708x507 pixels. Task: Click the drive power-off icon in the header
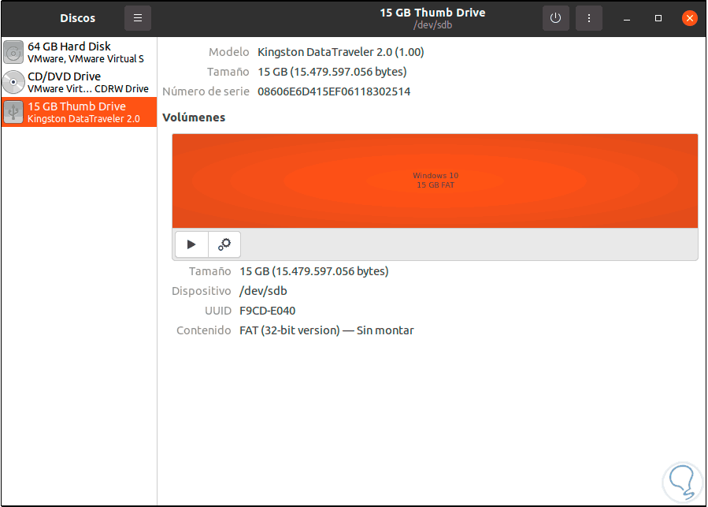point(556,17)
